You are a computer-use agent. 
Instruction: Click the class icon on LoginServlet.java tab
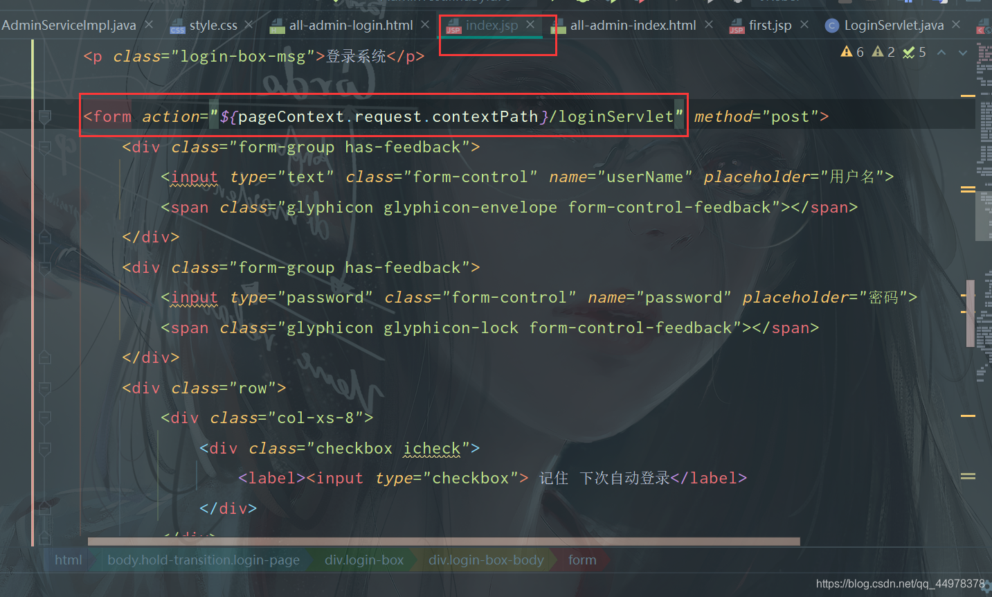click(x=832, y=26)
